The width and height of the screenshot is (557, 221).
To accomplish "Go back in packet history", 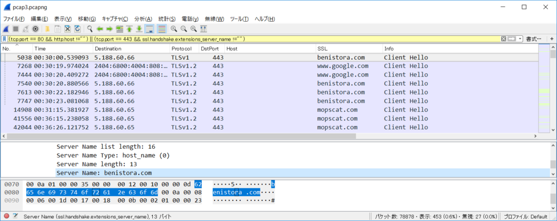I will tap(100, 29).
